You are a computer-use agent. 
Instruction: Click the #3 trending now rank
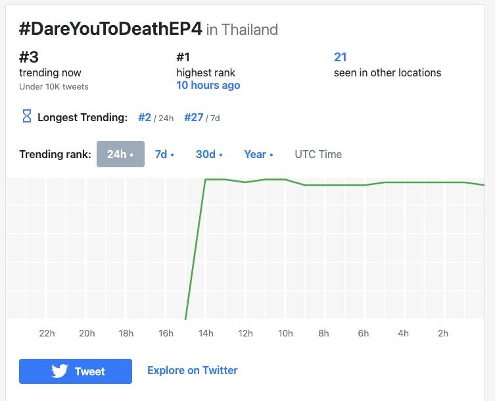coord(30,57)
